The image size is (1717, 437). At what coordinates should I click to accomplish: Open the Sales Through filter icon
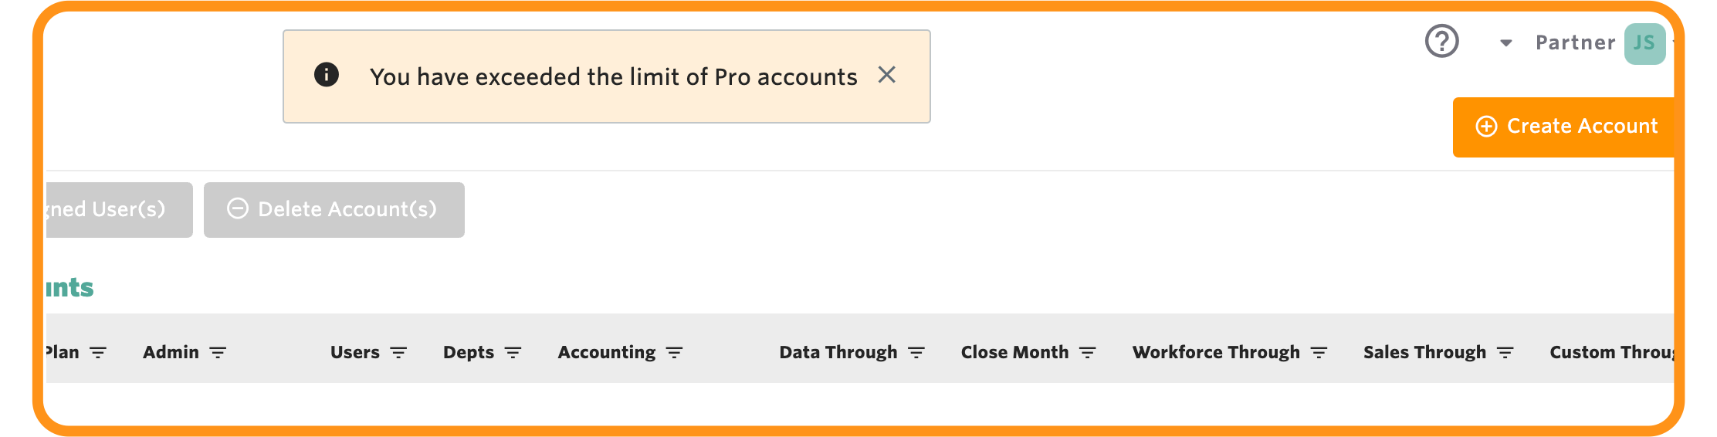(1505, 353)
